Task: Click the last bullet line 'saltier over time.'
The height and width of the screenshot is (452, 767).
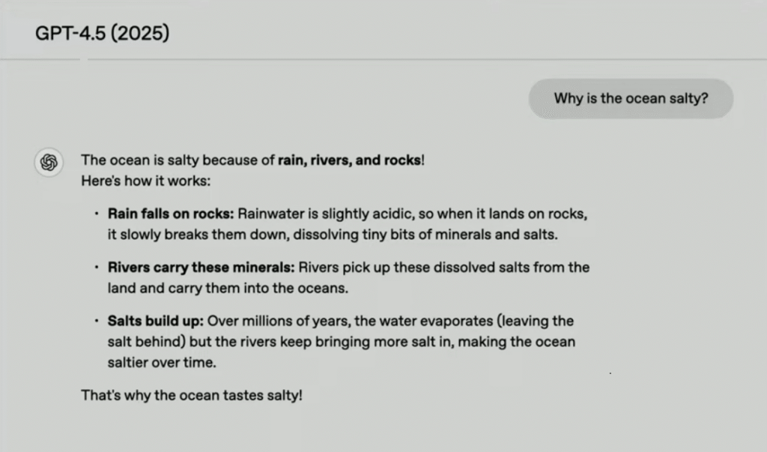Action: [x=162, y=362]
